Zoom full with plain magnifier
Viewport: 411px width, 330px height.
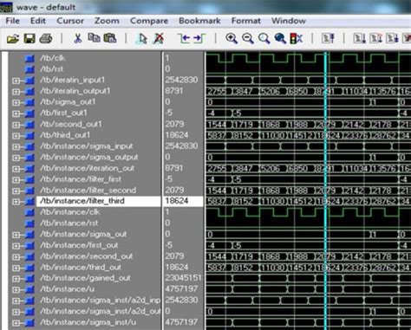[x=264, y=38]
